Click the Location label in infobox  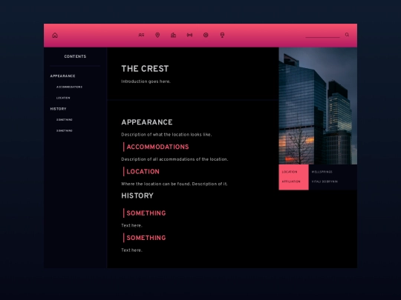tap(290, 172)
